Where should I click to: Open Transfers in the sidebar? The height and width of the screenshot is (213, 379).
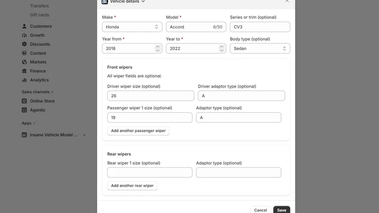[39, 6]
